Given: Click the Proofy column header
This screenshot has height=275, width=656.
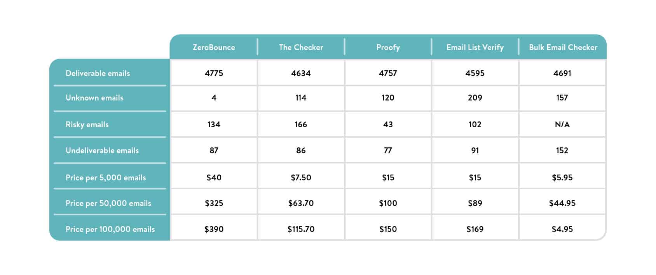Looking at the screenshot, I should coord(388,47).
